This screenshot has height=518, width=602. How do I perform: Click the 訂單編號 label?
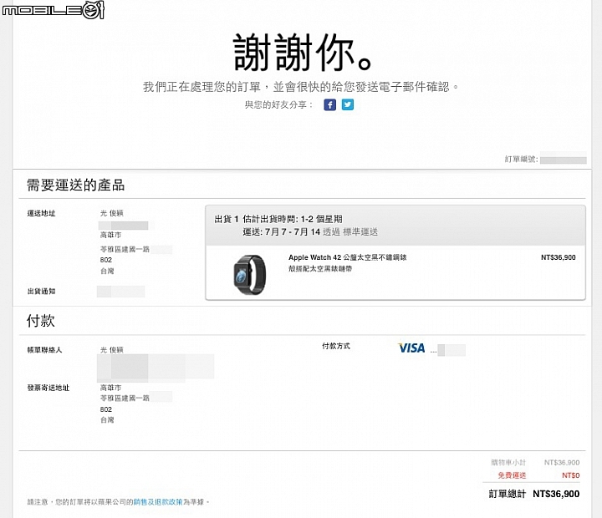click(521, 159)
